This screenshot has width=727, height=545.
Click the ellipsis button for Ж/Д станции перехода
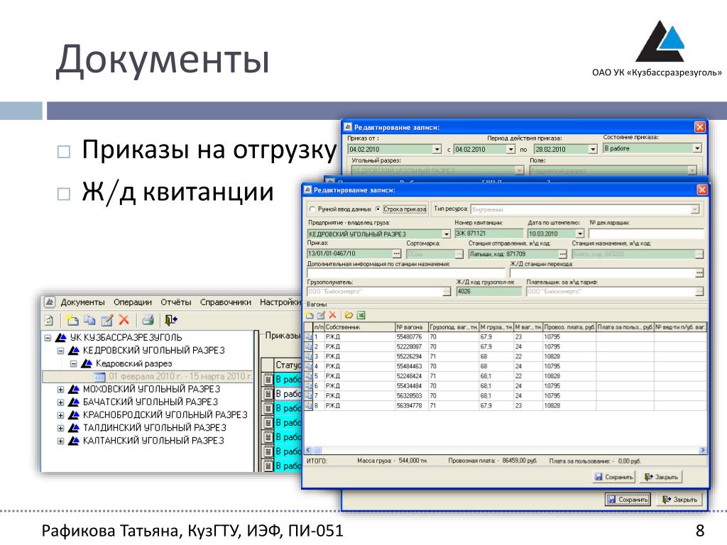pos(699,273)
